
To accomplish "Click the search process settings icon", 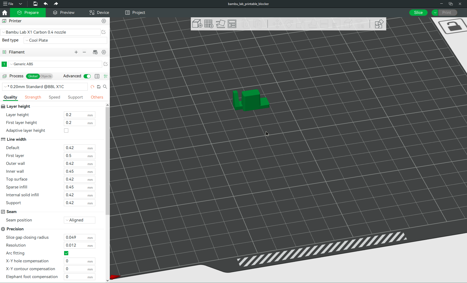I will coord(105,87).
